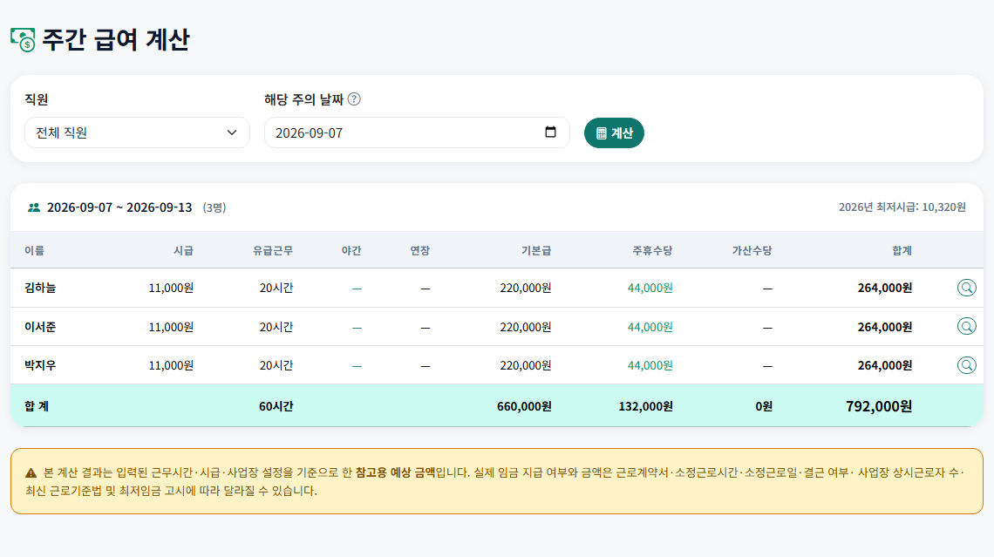Click the 주휴수당 column header

coord(652,250)
